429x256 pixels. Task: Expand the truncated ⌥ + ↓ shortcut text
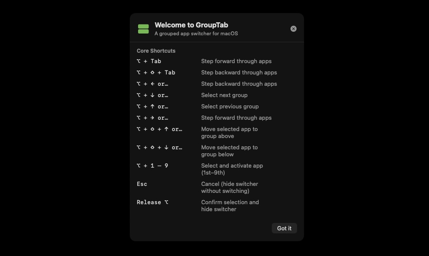coord(153,95)
